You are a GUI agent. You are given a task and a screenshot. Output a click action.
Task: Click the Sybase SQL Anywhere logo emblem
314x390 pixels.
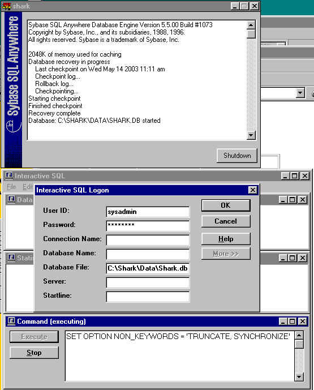tap(13, 126)
